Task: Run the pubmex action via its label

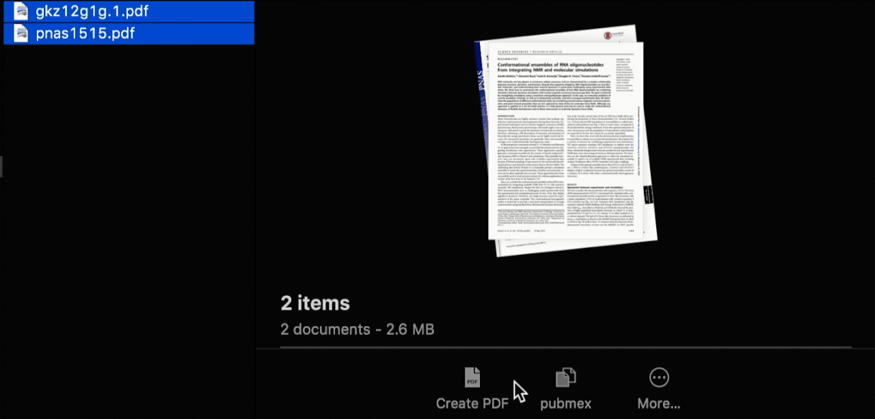Action: coord(565,403)
